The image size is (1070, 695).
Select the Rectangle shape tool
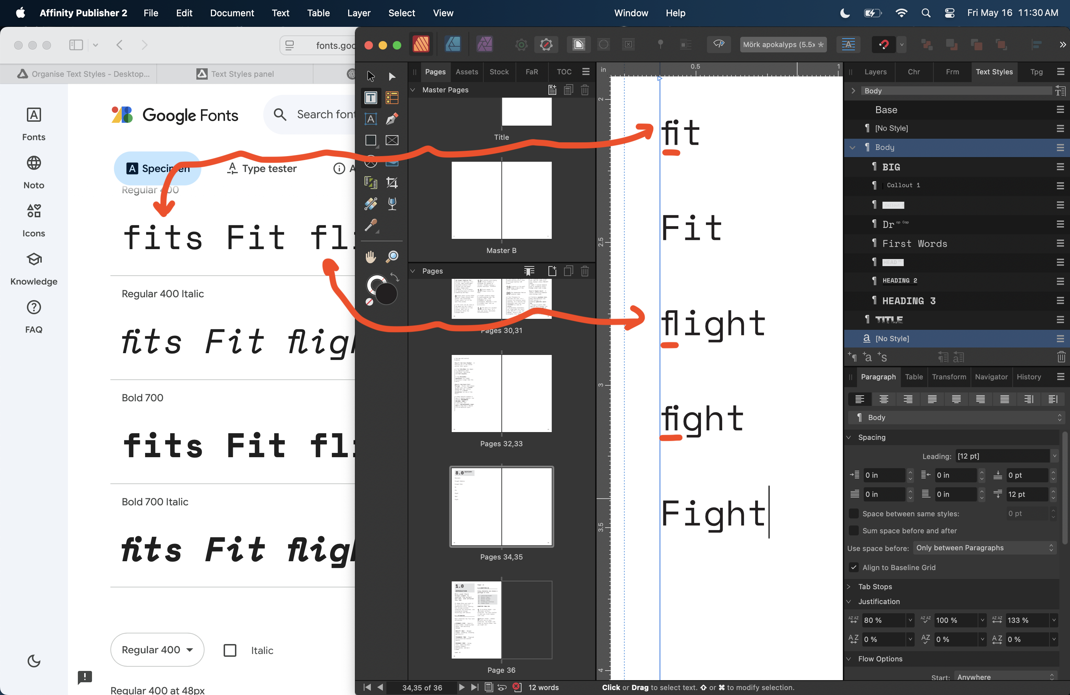tap(370, 140)
